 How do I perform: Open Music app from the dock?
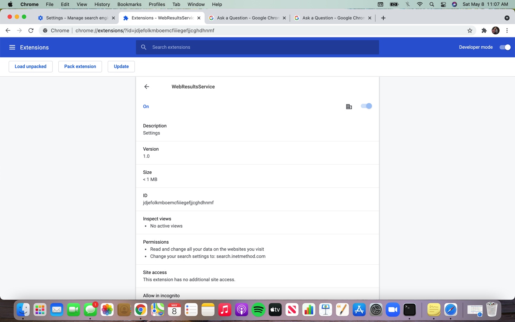[x=225, y=309]
